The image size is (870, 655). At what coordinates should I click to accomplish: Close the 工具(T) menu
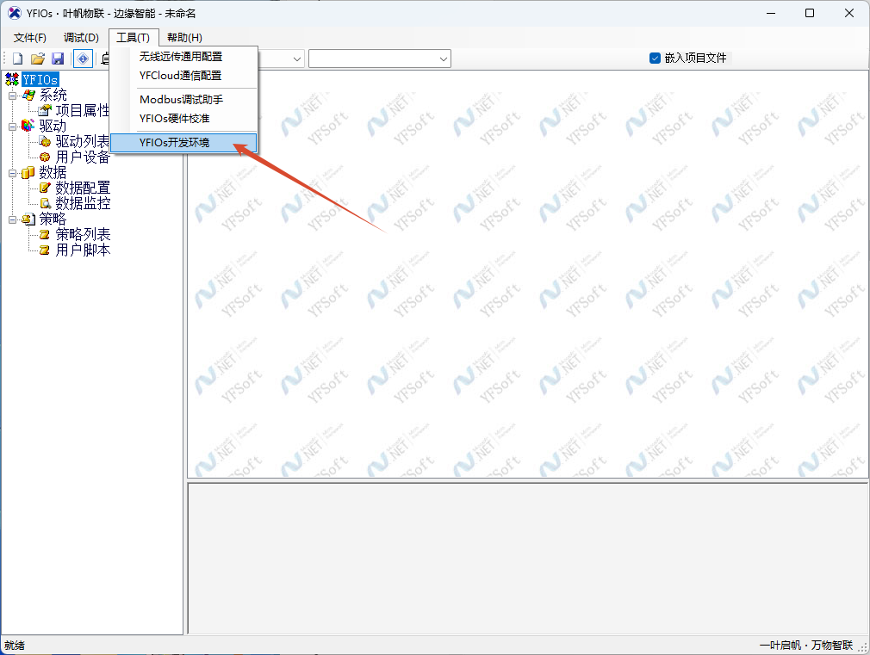coord(134,37)
